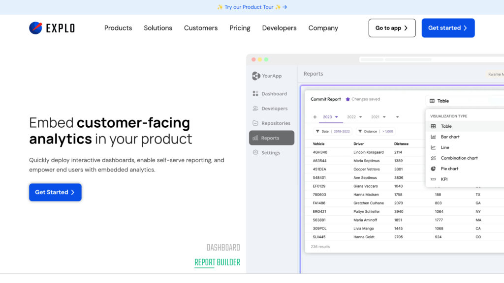Select Repositories in the app sidebar

click(x=272, y=123)
